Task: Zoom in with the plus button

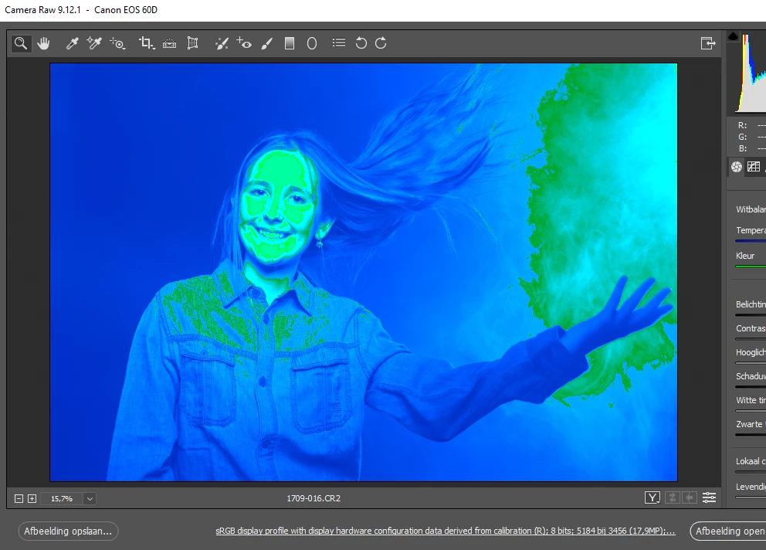Action: point(32,499)
